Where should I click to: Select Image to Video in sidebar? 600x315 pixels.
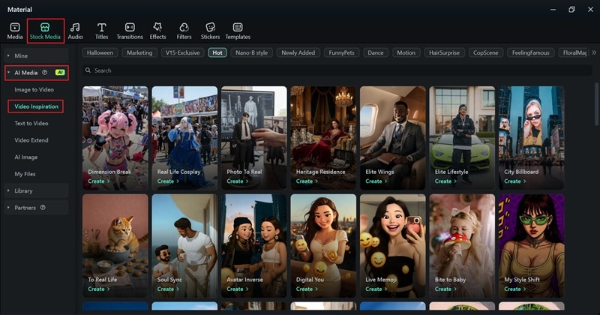tap(34, 89)
